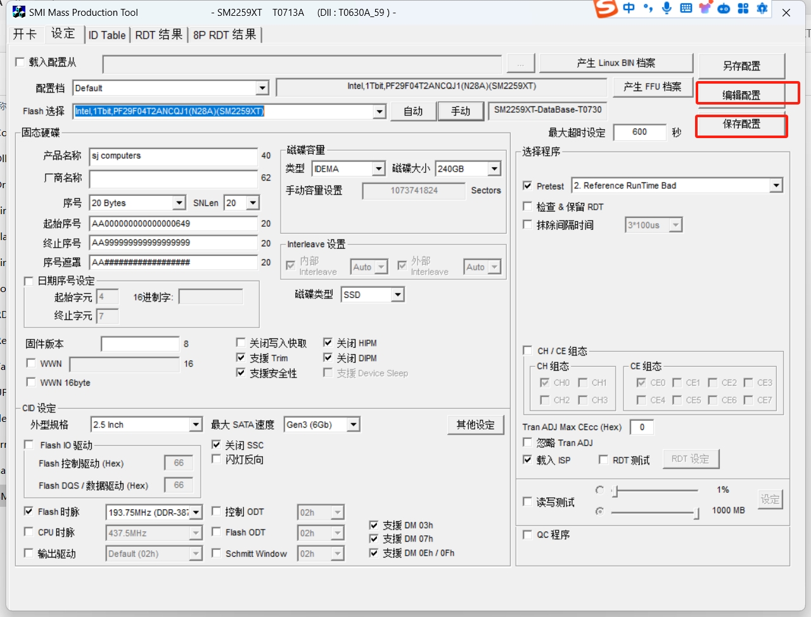
Task: Click the 厂商名称 input field
Action: pyautogui.click(x=174, y=179)
